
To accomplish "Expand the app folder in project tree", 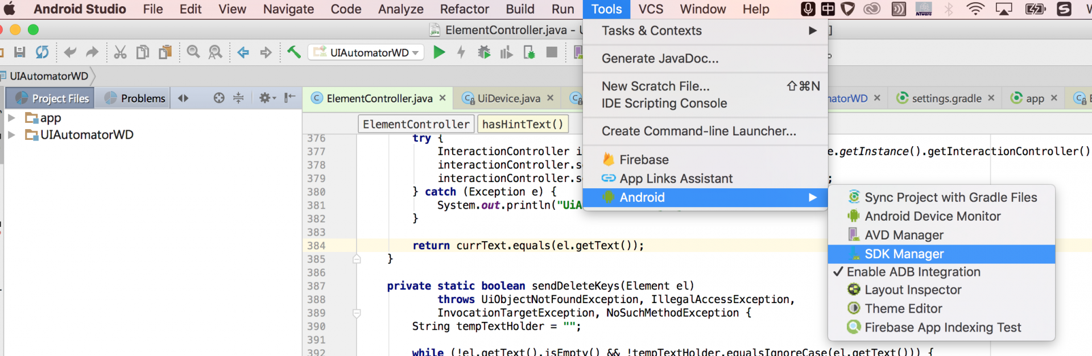I will pyautogui.click(x=11, y=118).
